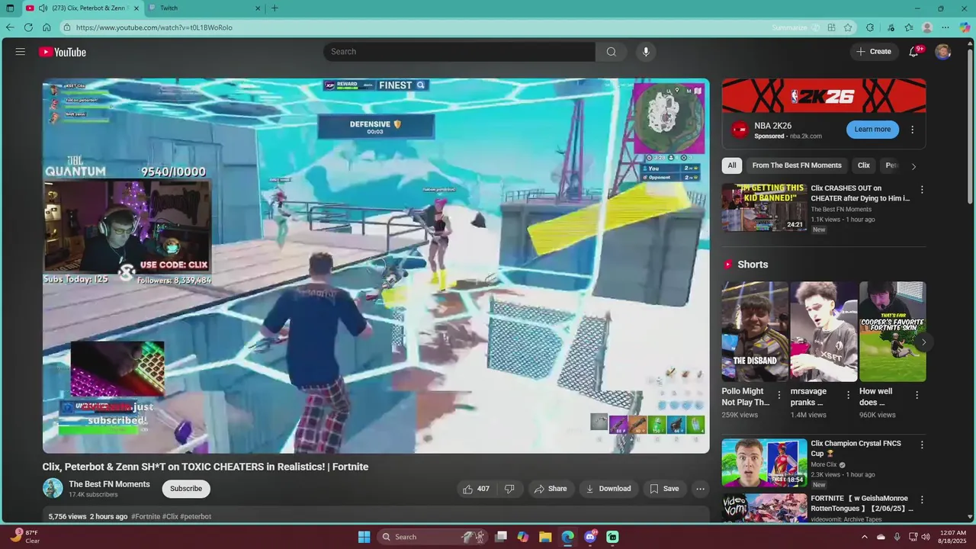Open the NBA 2K26 ad banner
Screen dimensions: 976x549
pyautogui.click(x=823, y=95)
